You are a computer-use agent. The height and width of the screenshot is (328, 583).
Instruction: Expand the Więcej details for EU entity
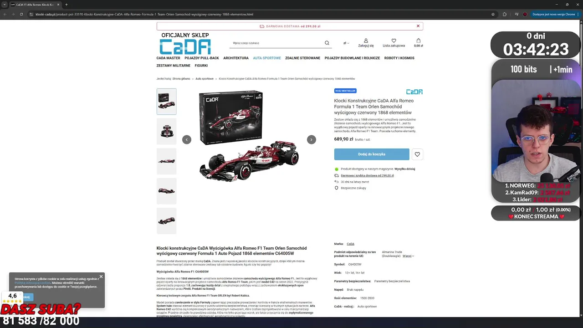click(x=408, y=256)
